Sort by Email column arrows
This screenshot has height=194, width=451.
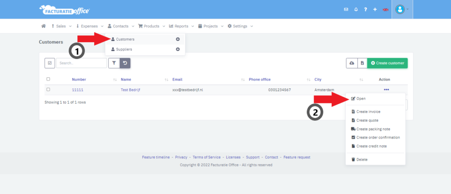coord(243,80)
